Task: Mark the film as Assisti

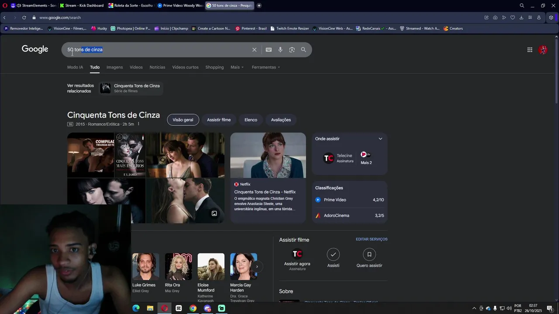Action: [x=333, y=258]
